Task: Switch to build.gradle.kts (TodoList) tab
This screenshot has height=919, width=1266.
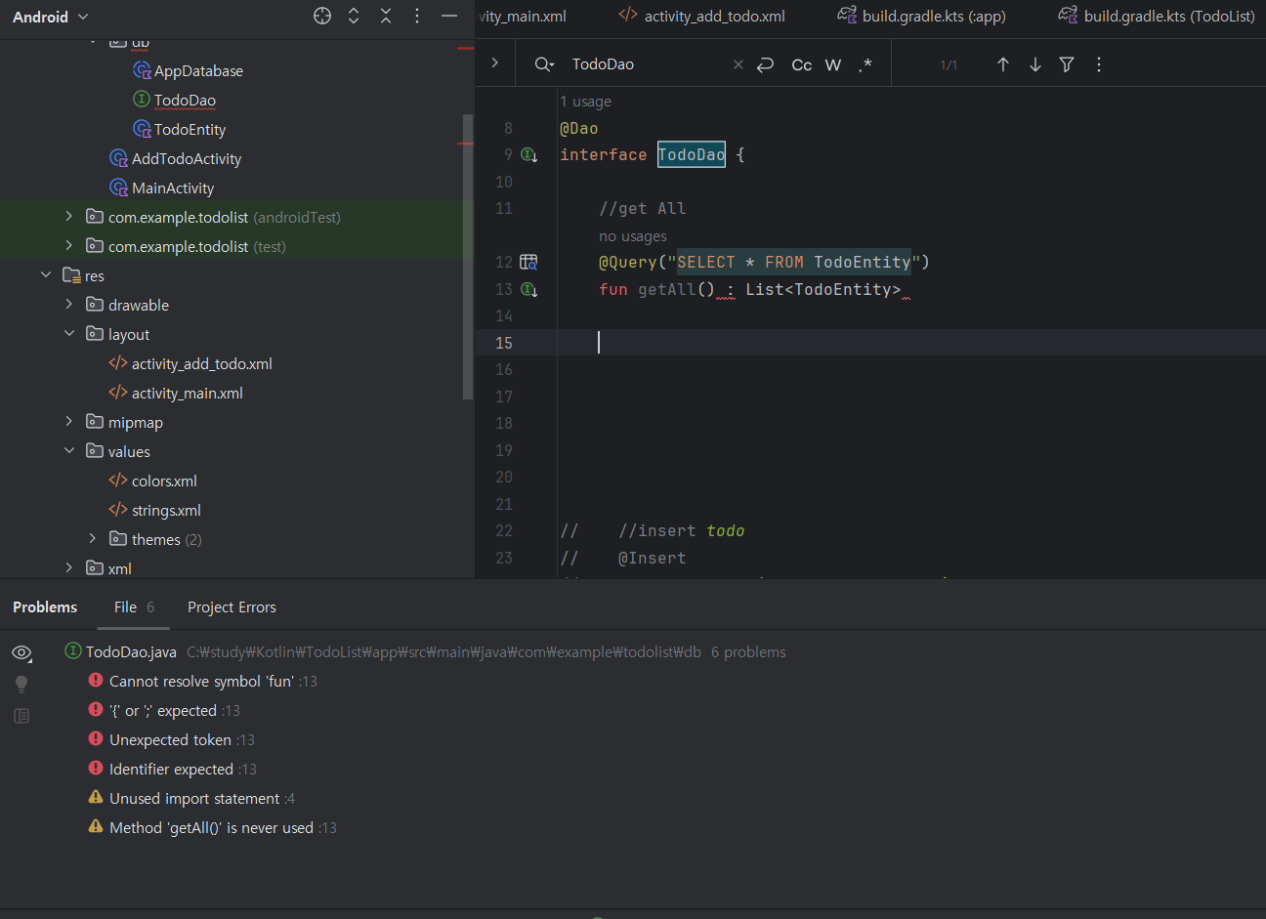Action: point(1157,16)
